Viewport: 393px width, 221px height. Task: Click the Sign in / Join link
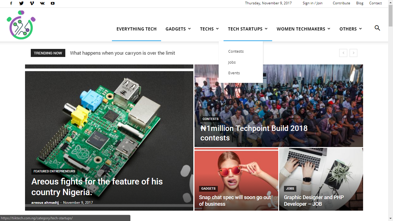click(x=312, y=3)
